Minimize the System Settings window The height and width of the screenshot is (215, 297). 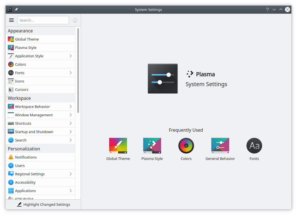click(x=274, y=10)
